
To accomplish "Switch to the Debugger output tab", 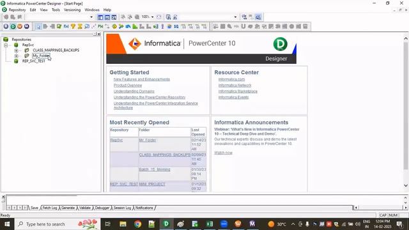I will (x=102, y=208).
